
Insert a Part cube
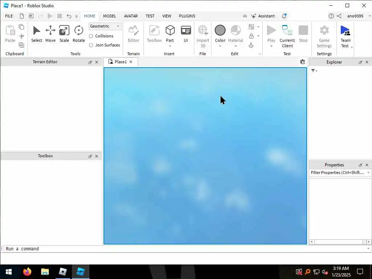[170, 31]
